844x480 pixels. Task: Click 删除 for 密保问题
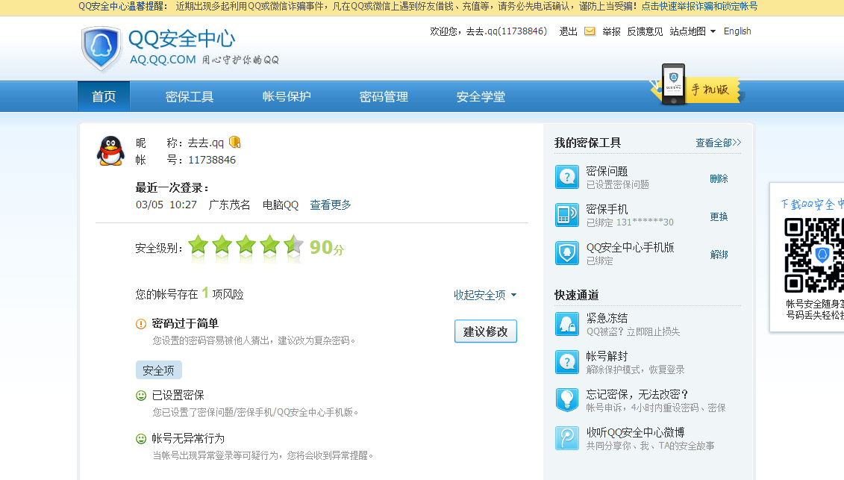pyautogui.click(x=719, y=178)
